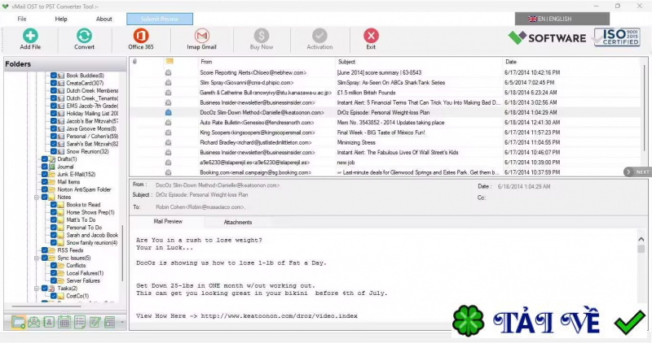The width and height of the screenshot is (652, 343).
Task: Show contacts view icon in bottom bar
Action: [x=49, y=322]
